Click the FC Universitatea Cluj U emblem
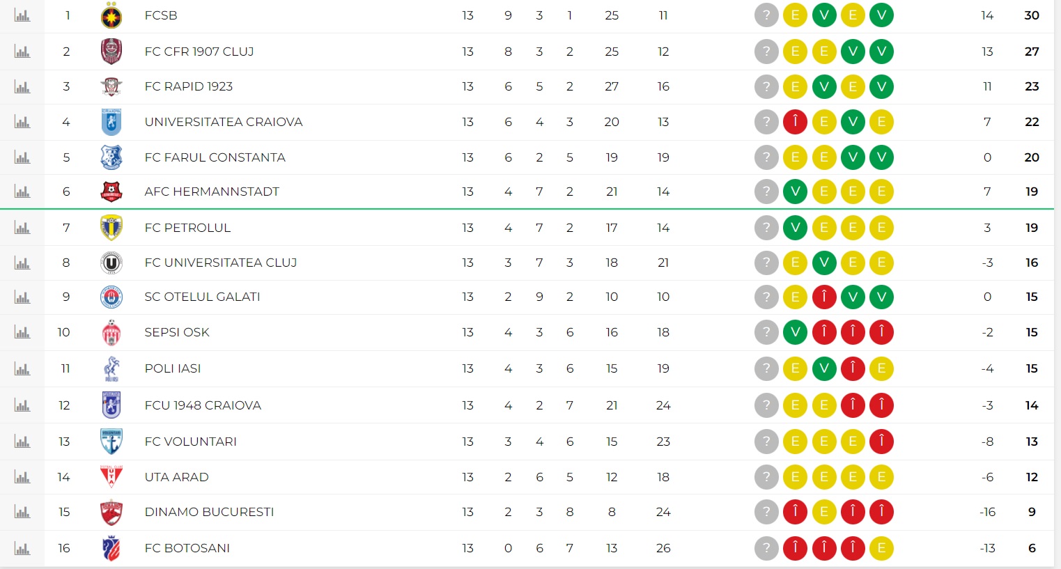 click(x=111, y=263)
